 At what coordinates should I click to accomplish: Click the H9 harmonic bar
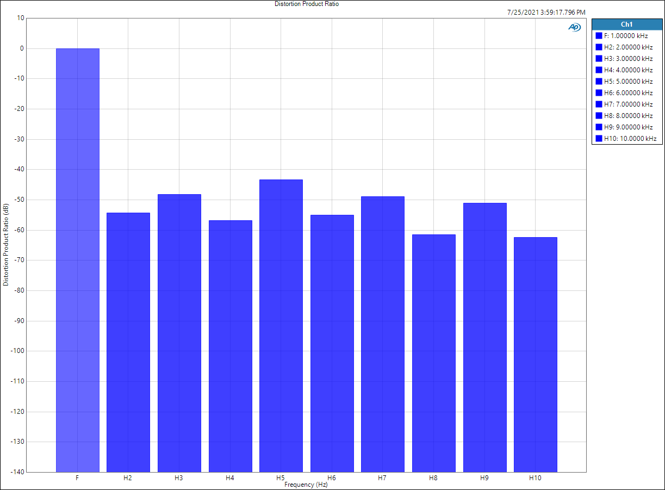click(x=485, y=337)
